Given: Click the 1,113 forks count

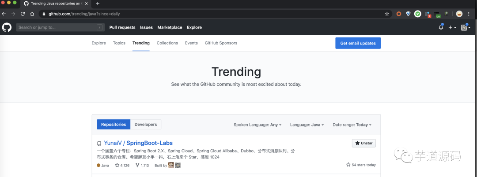Looking at the screenshot, I should 142,165.
